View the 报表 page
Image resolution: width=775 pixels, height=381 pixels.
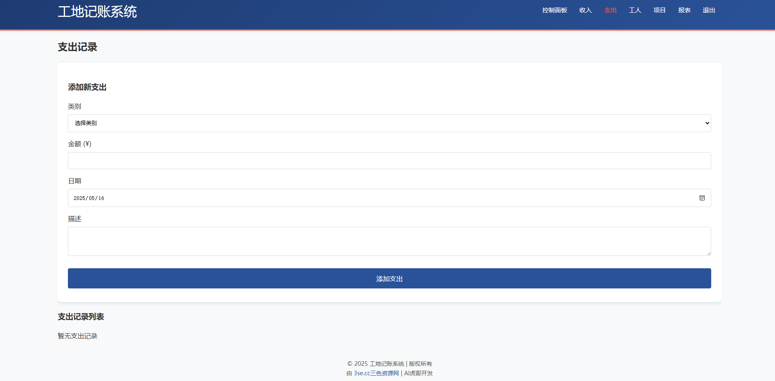(684, 10)
